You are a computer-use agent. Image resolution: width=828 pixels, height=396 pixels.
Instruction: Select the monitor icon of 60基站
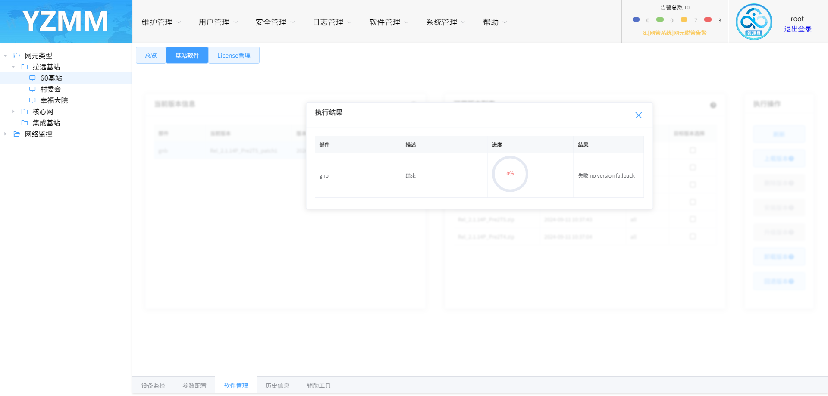32,78
